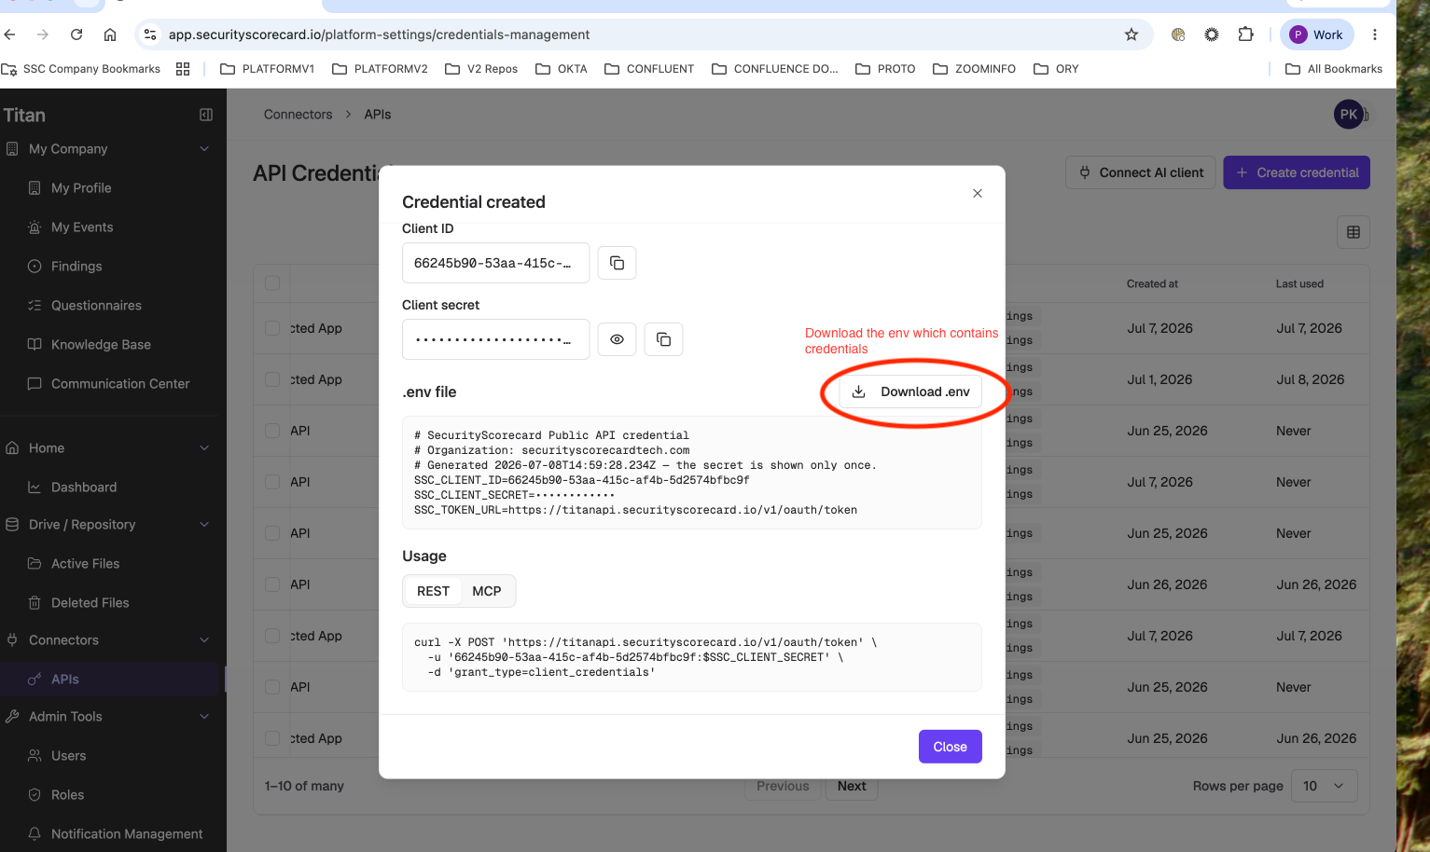Open Communication Center
The image size is (1430, 852).
click(120, 384)
